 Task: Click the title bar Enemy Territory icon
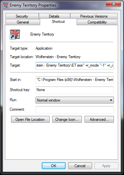pos(6,5)
